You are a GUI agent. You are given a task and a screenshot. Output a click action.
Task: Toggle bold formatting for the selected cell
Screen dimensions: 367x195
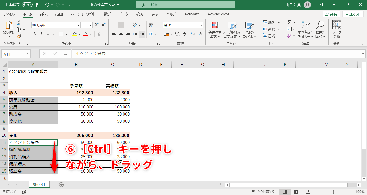34,34
